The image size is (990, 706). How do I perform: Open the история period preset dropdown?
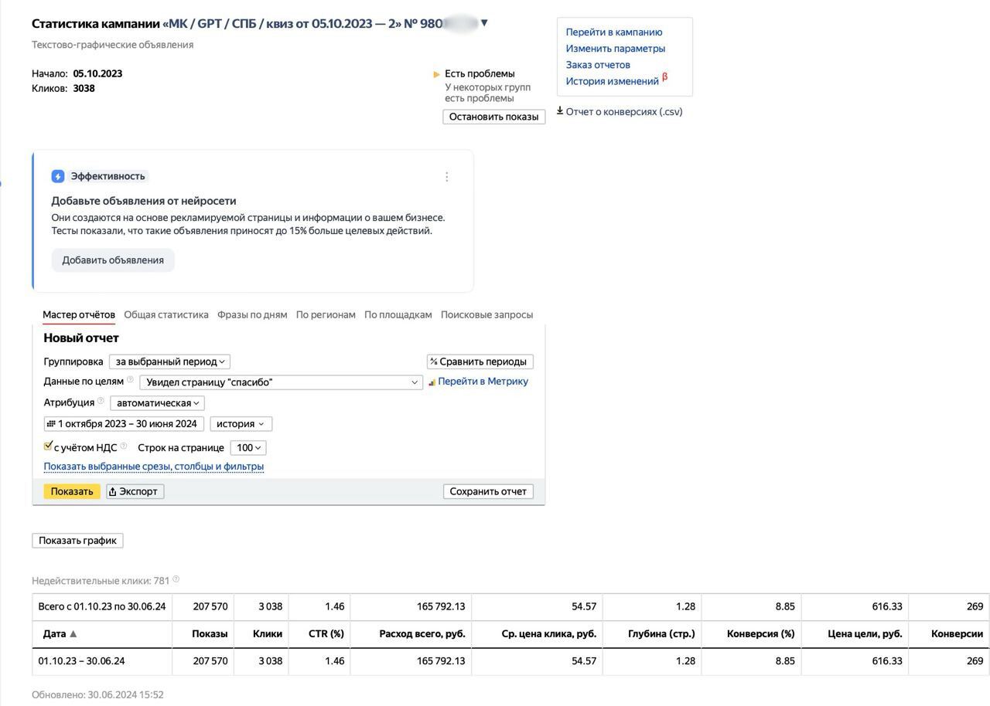point(241,424)
